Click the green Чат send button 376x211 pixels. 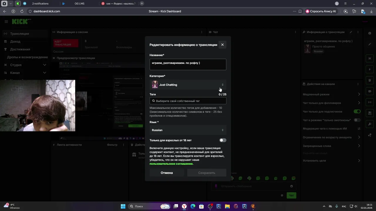[x=291, y=195]
